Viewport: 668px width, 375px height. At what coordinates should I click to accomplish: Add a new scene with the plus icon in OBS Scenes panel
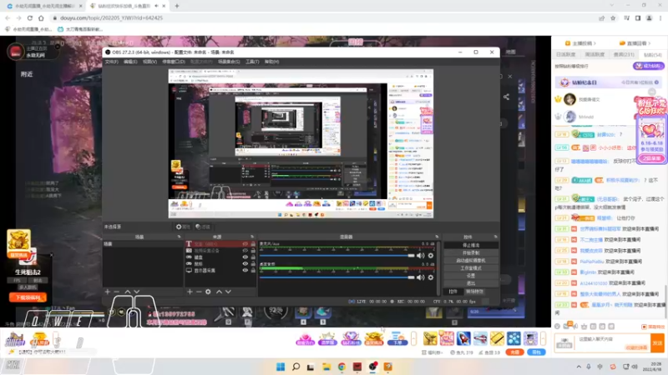108,292
